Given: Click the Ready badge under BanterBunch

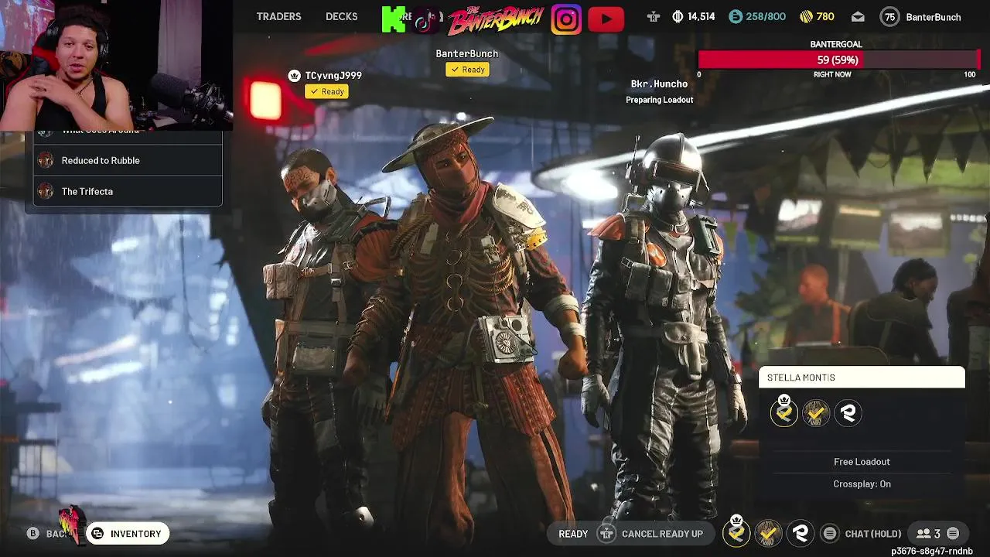Looking at the screenshot, I should [x=467, y=70].
